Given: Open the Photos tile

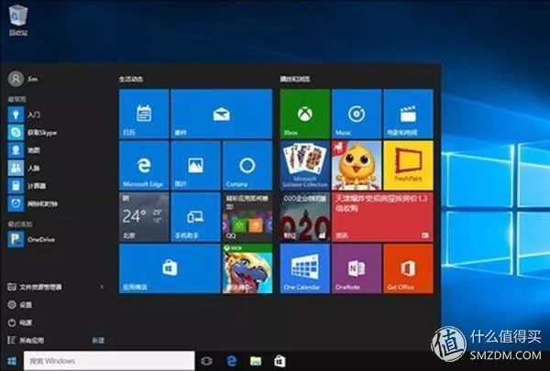Looking at the screenshot, I should [195, 165].
